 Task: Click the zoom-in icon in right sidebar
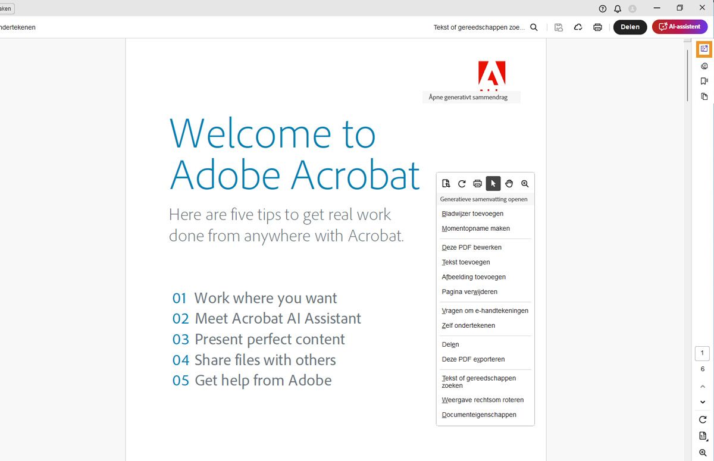click(x=703, y=453)
